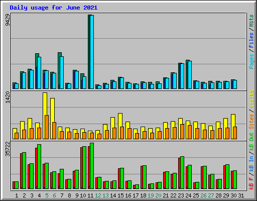Click day label 11 on the x-axis

pos(90,195)
